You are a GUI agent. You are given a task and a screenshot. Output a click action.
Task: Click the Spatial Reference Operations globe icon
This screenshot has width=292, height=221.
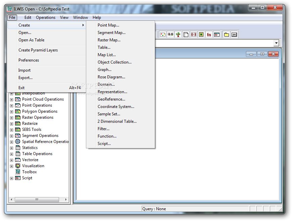(x=18, y=142)
